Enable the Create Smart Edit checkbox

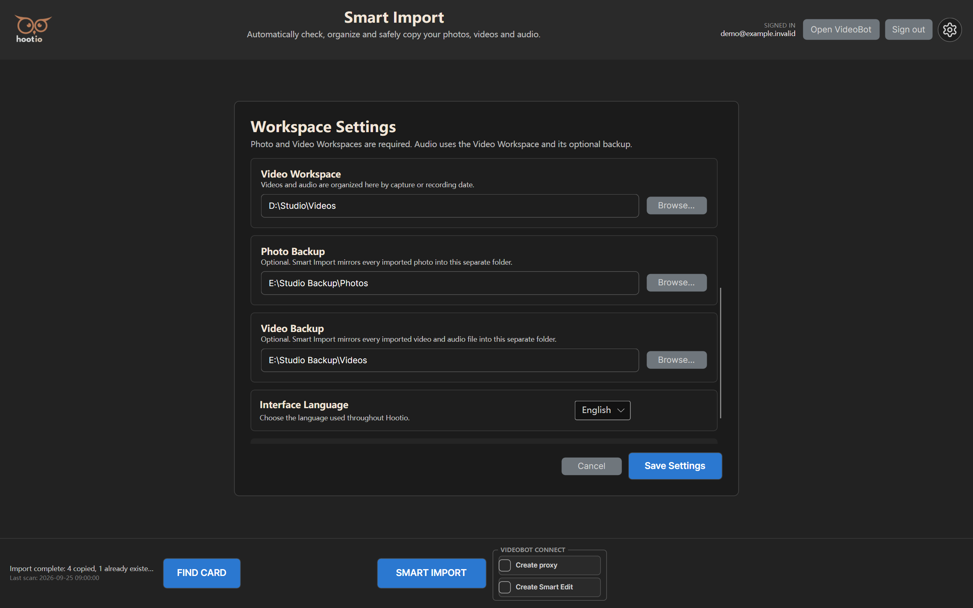pyautogui.click(x=505, y=587)
